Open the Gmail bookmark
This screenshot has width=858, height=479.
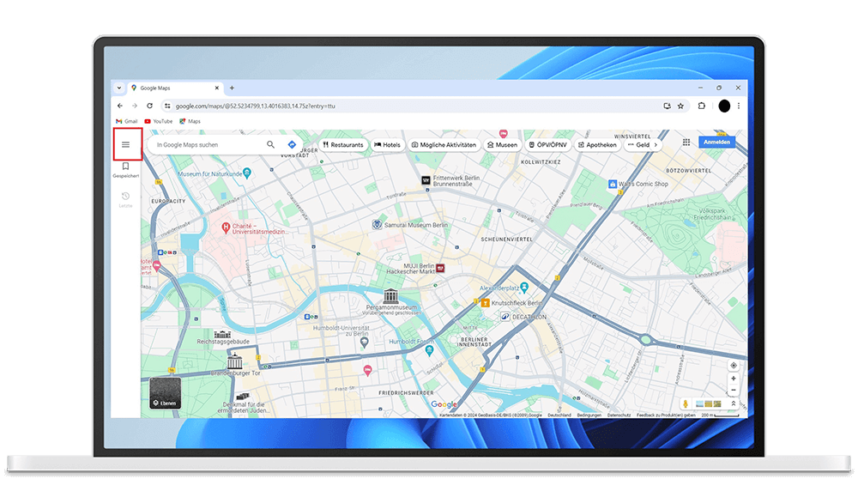127,121
